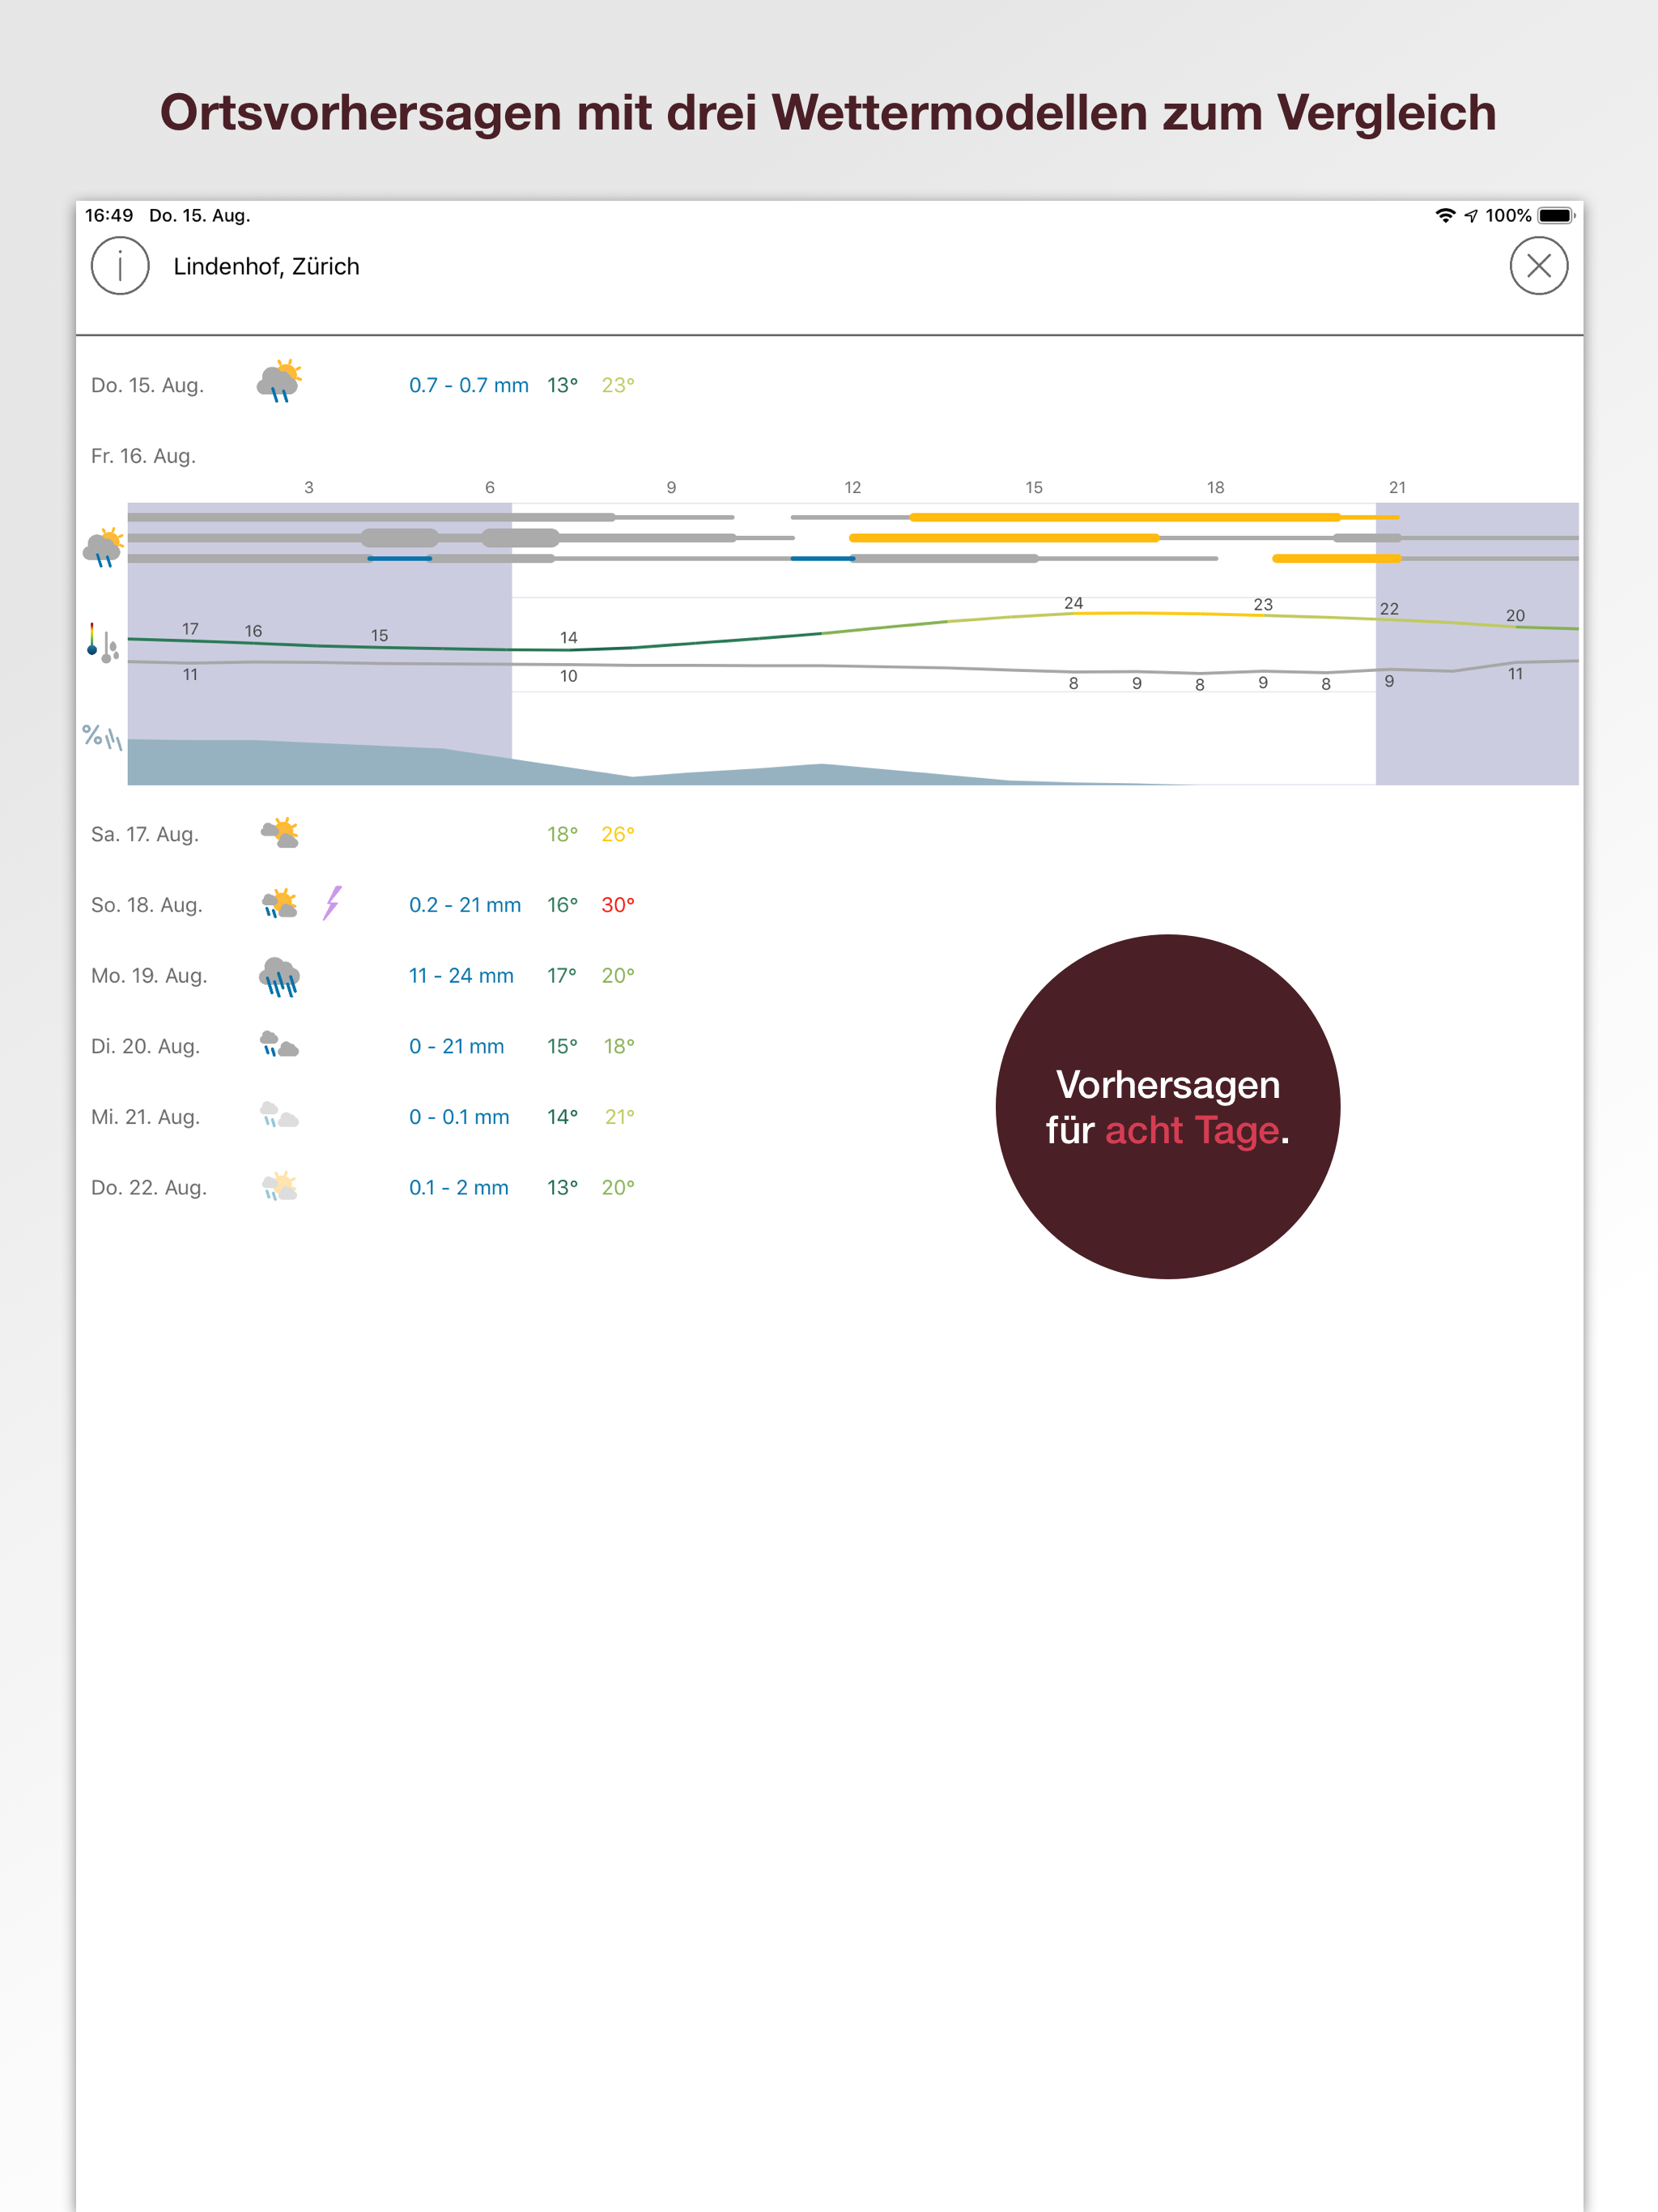This screenshot has width=1658, height=2212.
Task: Expand the hourly forecast for Sa. 17. Aug.
Action: (x=145, y=832)
